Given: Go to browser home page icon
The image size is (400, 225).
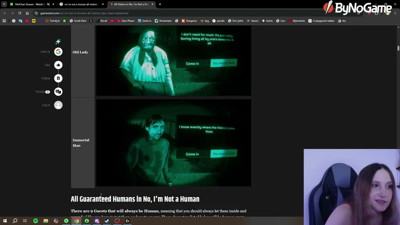Looking at the screenshot, I should [x=27, y=13].
